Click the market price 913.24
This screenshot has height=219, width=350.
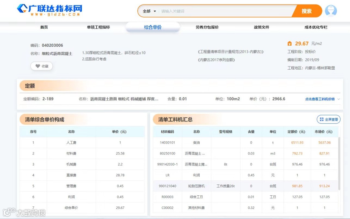pyautogui.click(x=324, y=186)
